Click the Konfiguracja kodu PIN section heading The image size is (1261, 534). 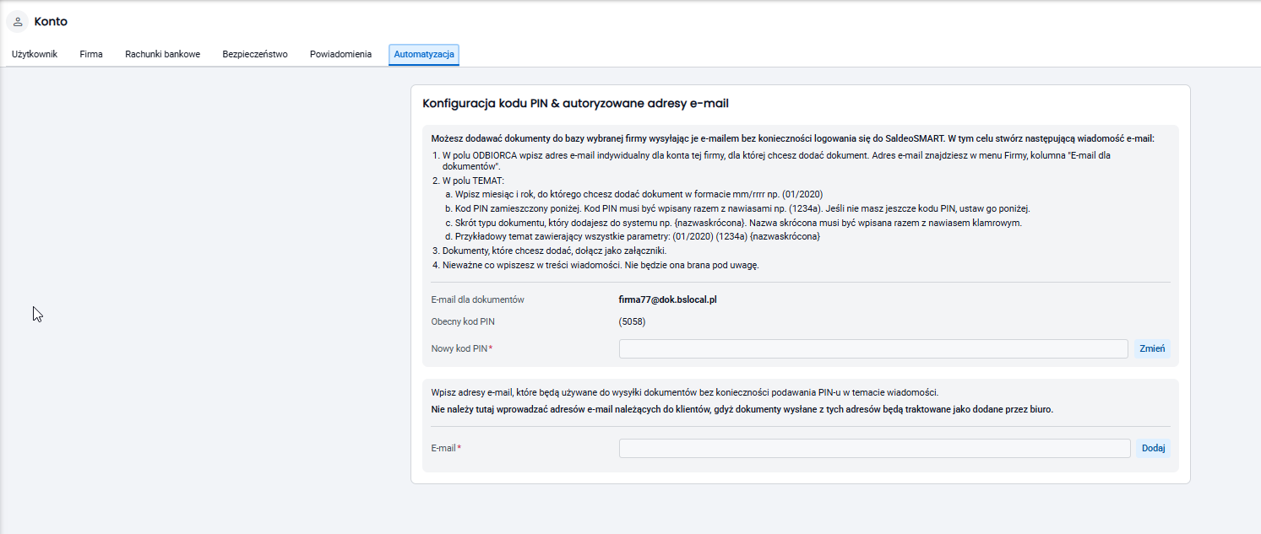[575, 104]
